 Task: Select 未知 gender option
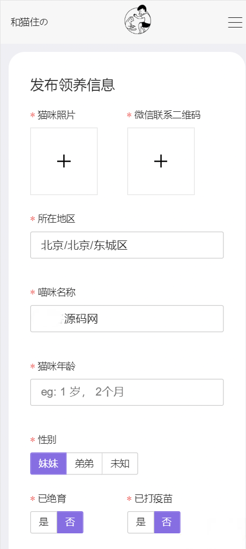pyautogui.click(x=120, y=464)
